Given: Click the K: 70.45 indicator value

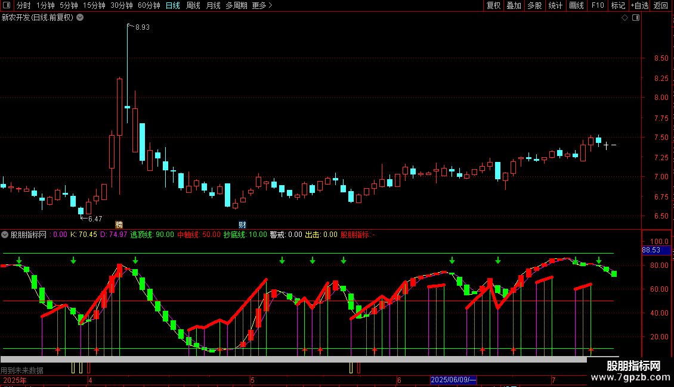Looking at the screenshot, I should (84, 235).
